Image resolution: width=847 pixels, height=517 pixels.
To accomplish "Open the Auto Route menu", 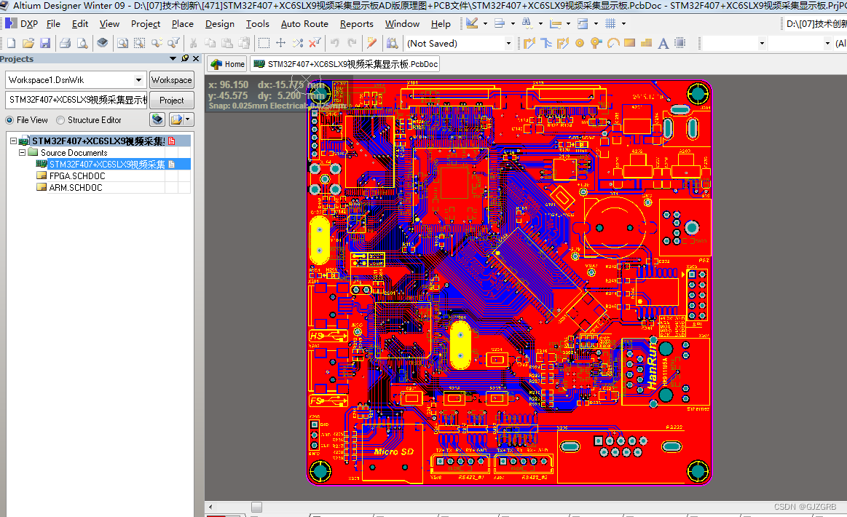I will click(304, 24).
